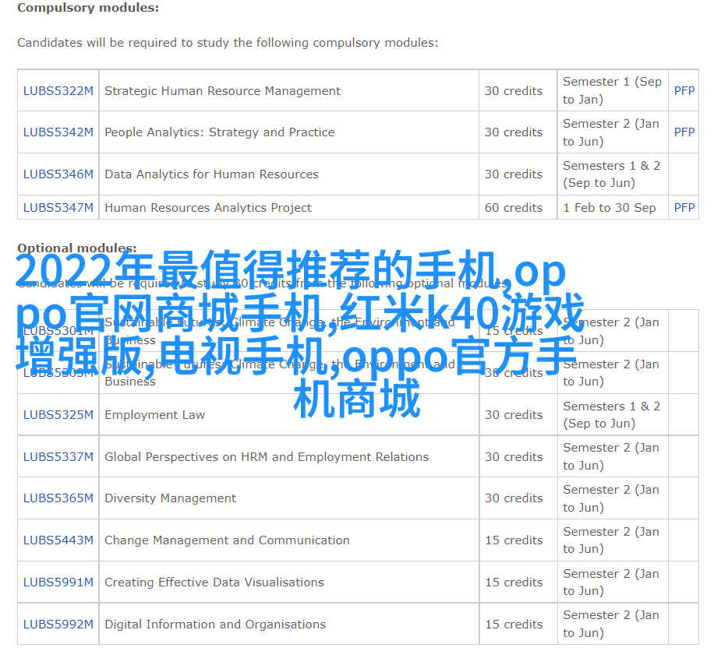
Task: Follow the LUBS5346M module code link
Action: pos(58,174)
